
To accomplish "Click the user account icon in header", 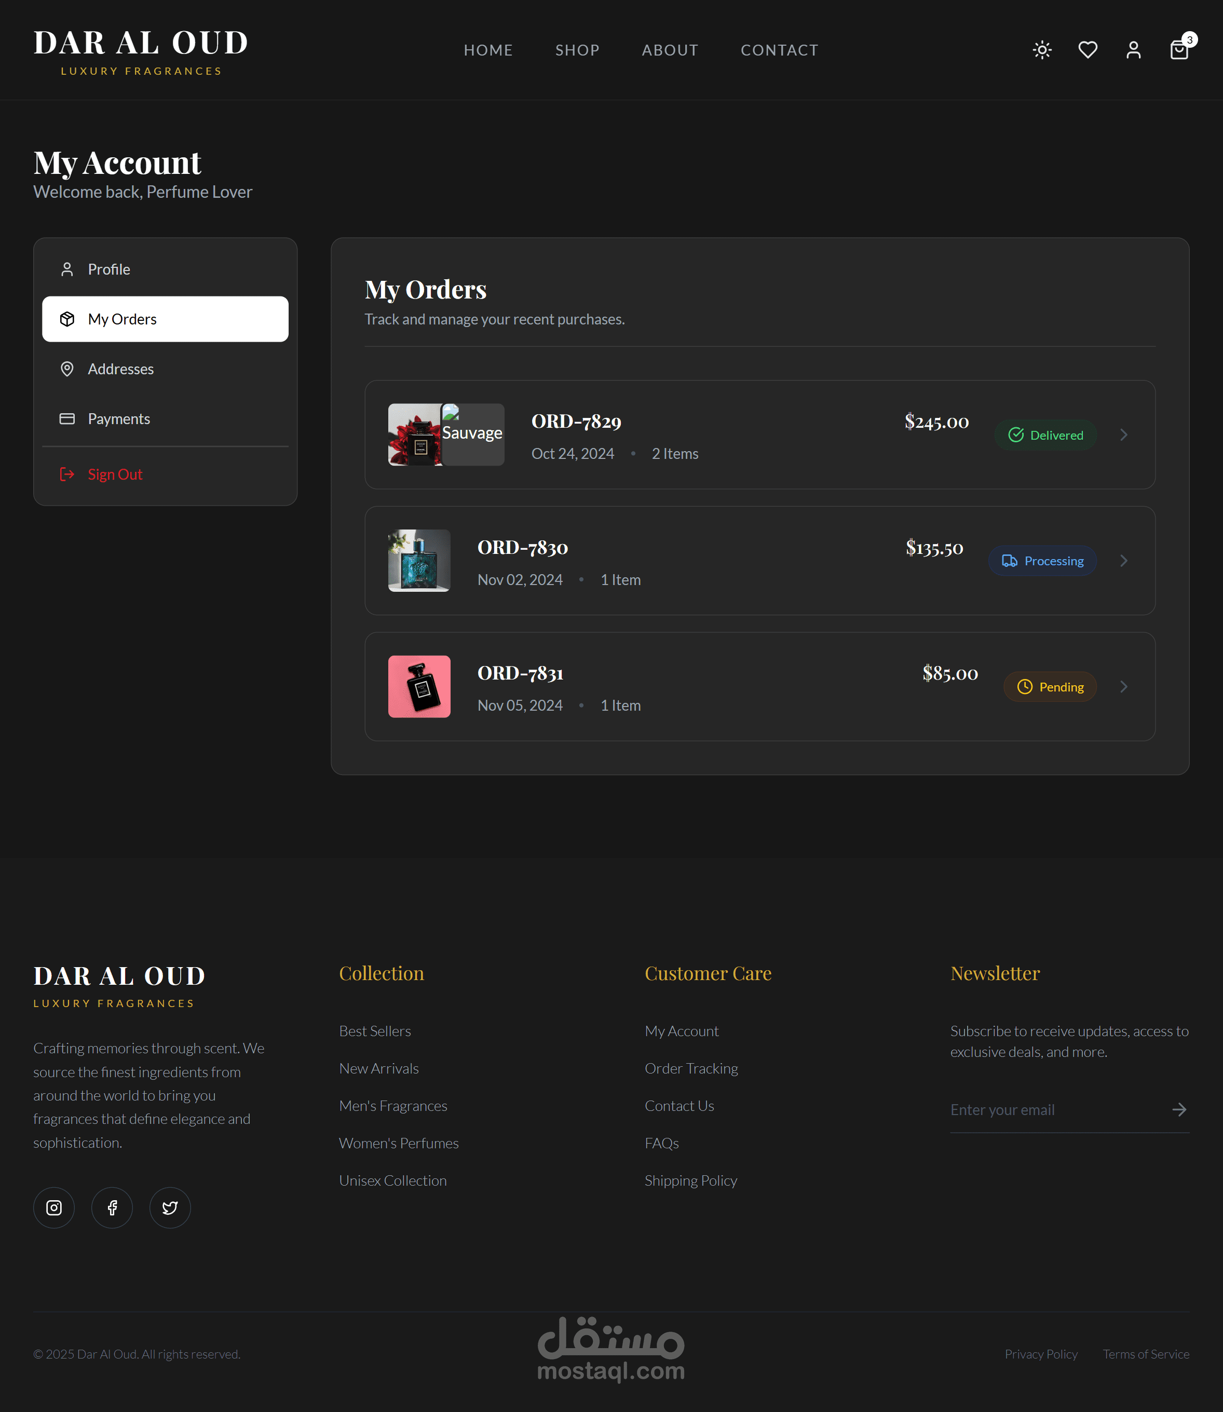I will pos(1134,50).
